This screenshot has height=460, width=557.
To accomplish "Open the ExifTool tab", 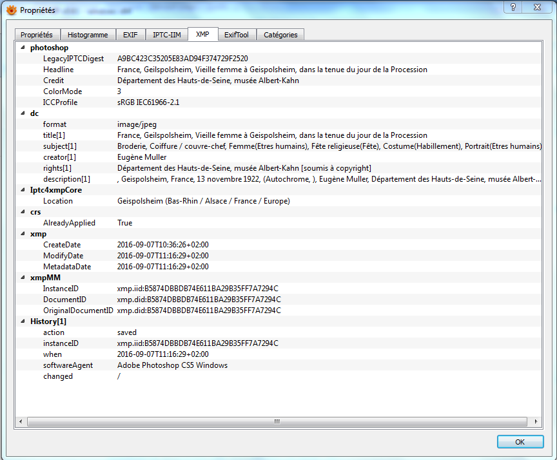I will pos(236,34).
